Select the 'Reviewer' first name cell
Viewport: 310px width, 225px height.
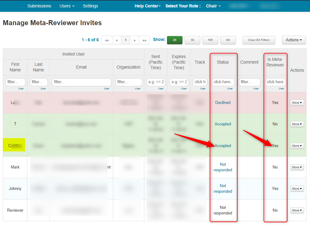coord(15,210)
